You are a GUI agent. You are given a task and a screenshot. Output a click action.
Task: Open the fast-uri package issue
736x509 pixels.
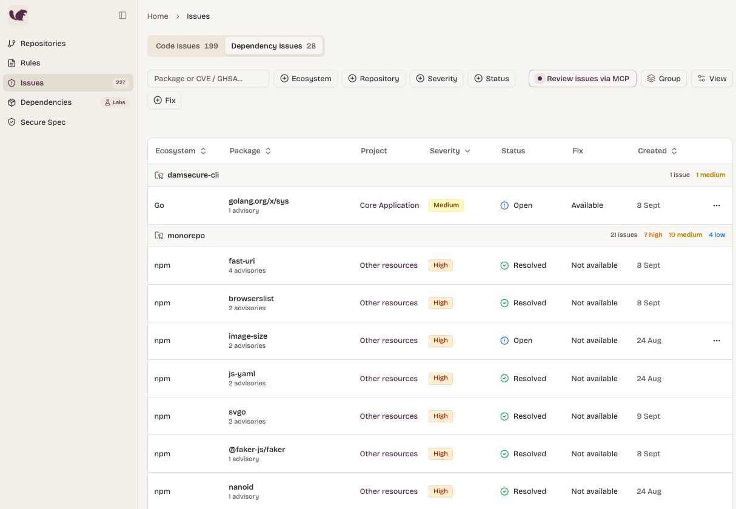click(x=241, y=261)
